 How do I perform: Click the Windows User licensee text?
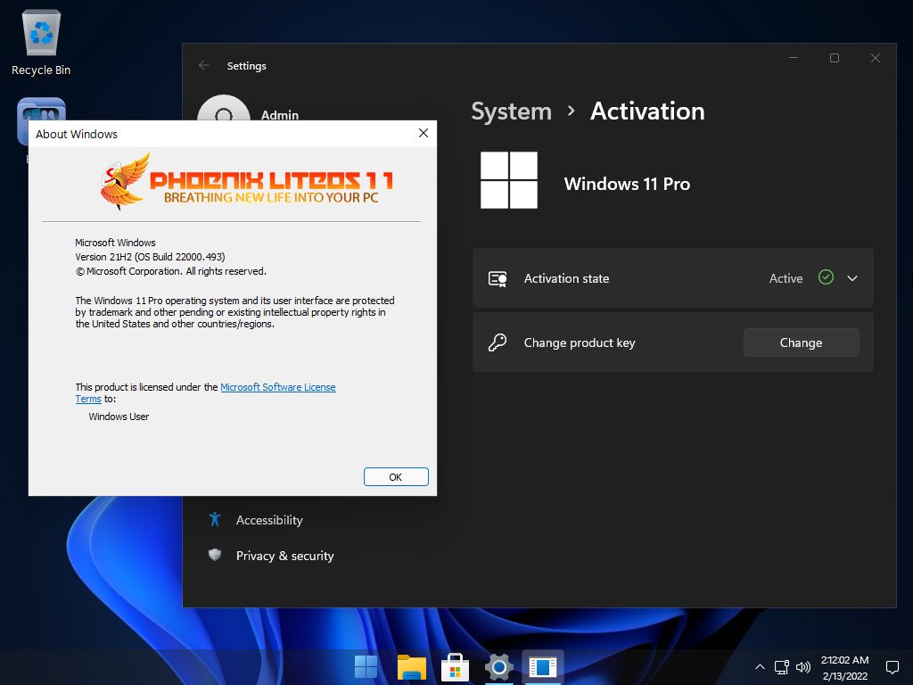coord(119,417)
